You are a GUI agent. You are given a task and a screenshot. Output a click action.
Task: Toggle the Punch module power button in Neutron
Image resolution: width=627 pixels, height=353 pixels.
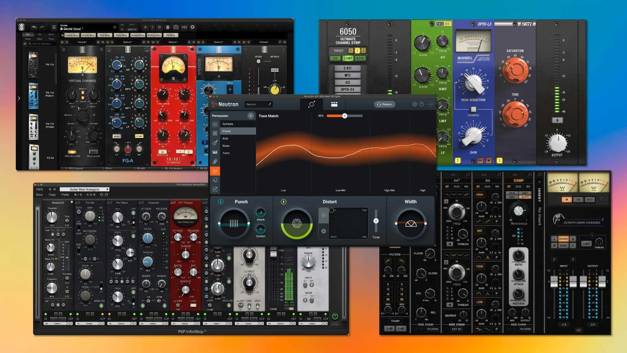[x=220, y=201]
